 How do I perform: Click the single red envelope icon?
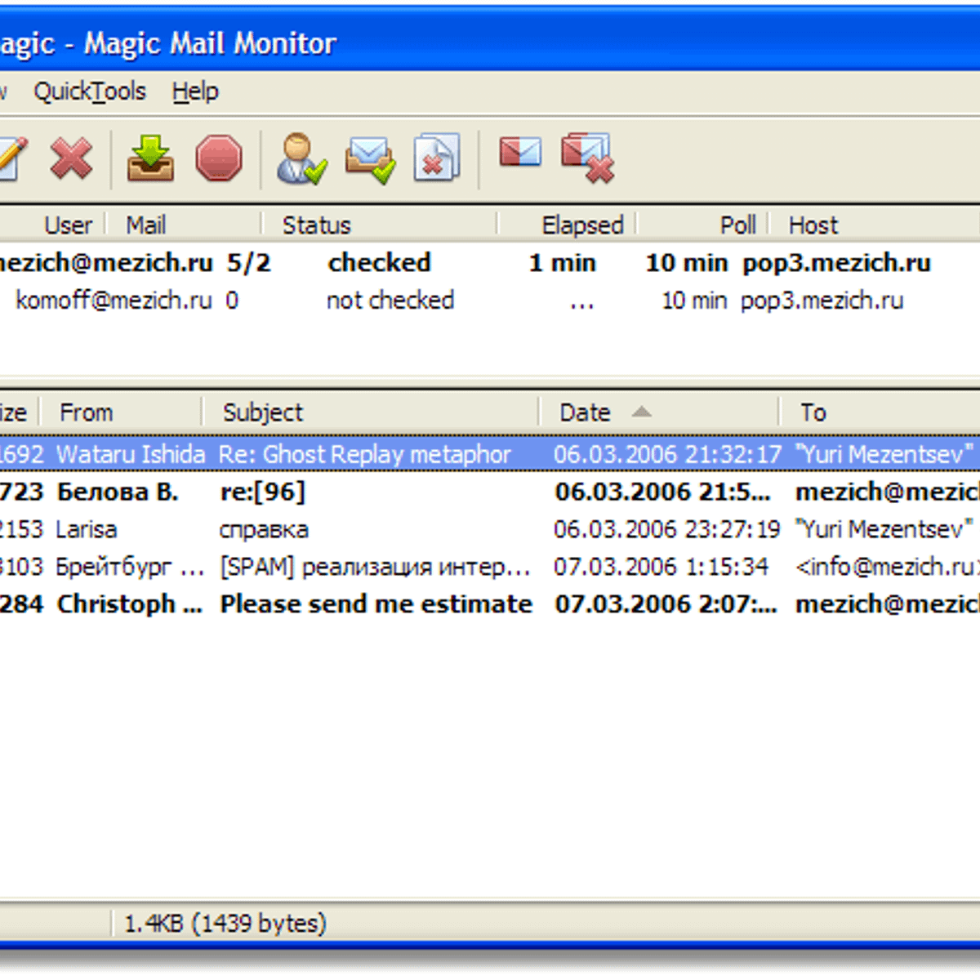(519, 153)
